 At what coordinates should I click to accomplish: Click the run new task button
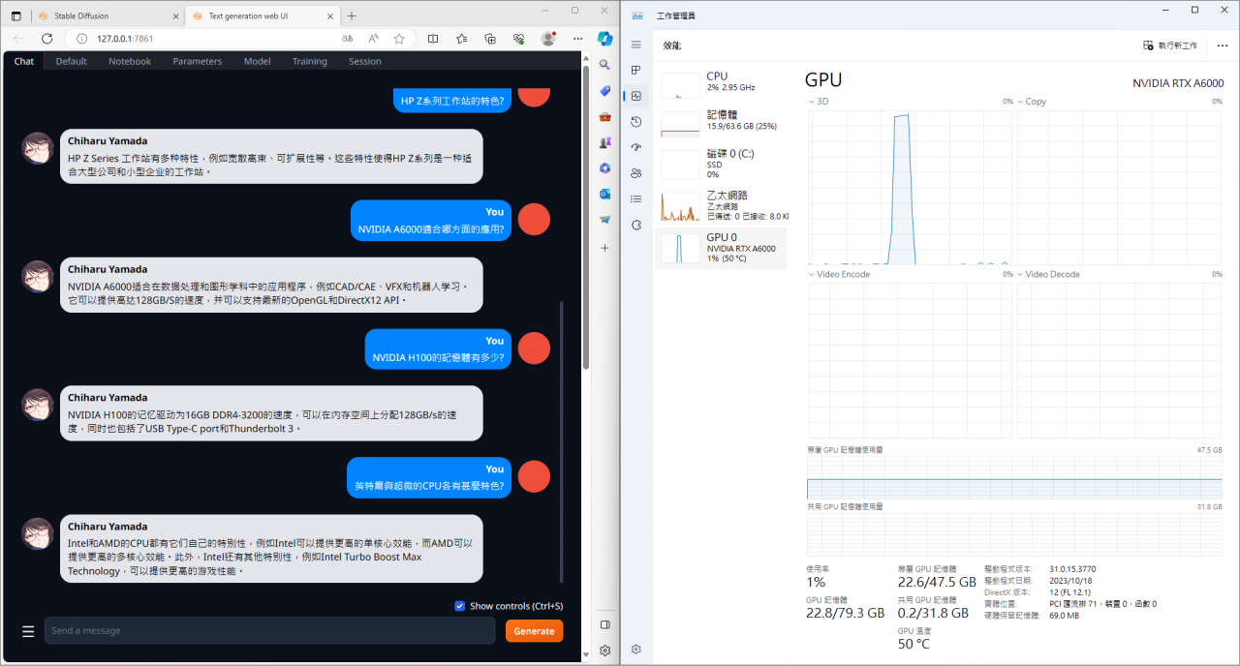[x=1169, y=45]
